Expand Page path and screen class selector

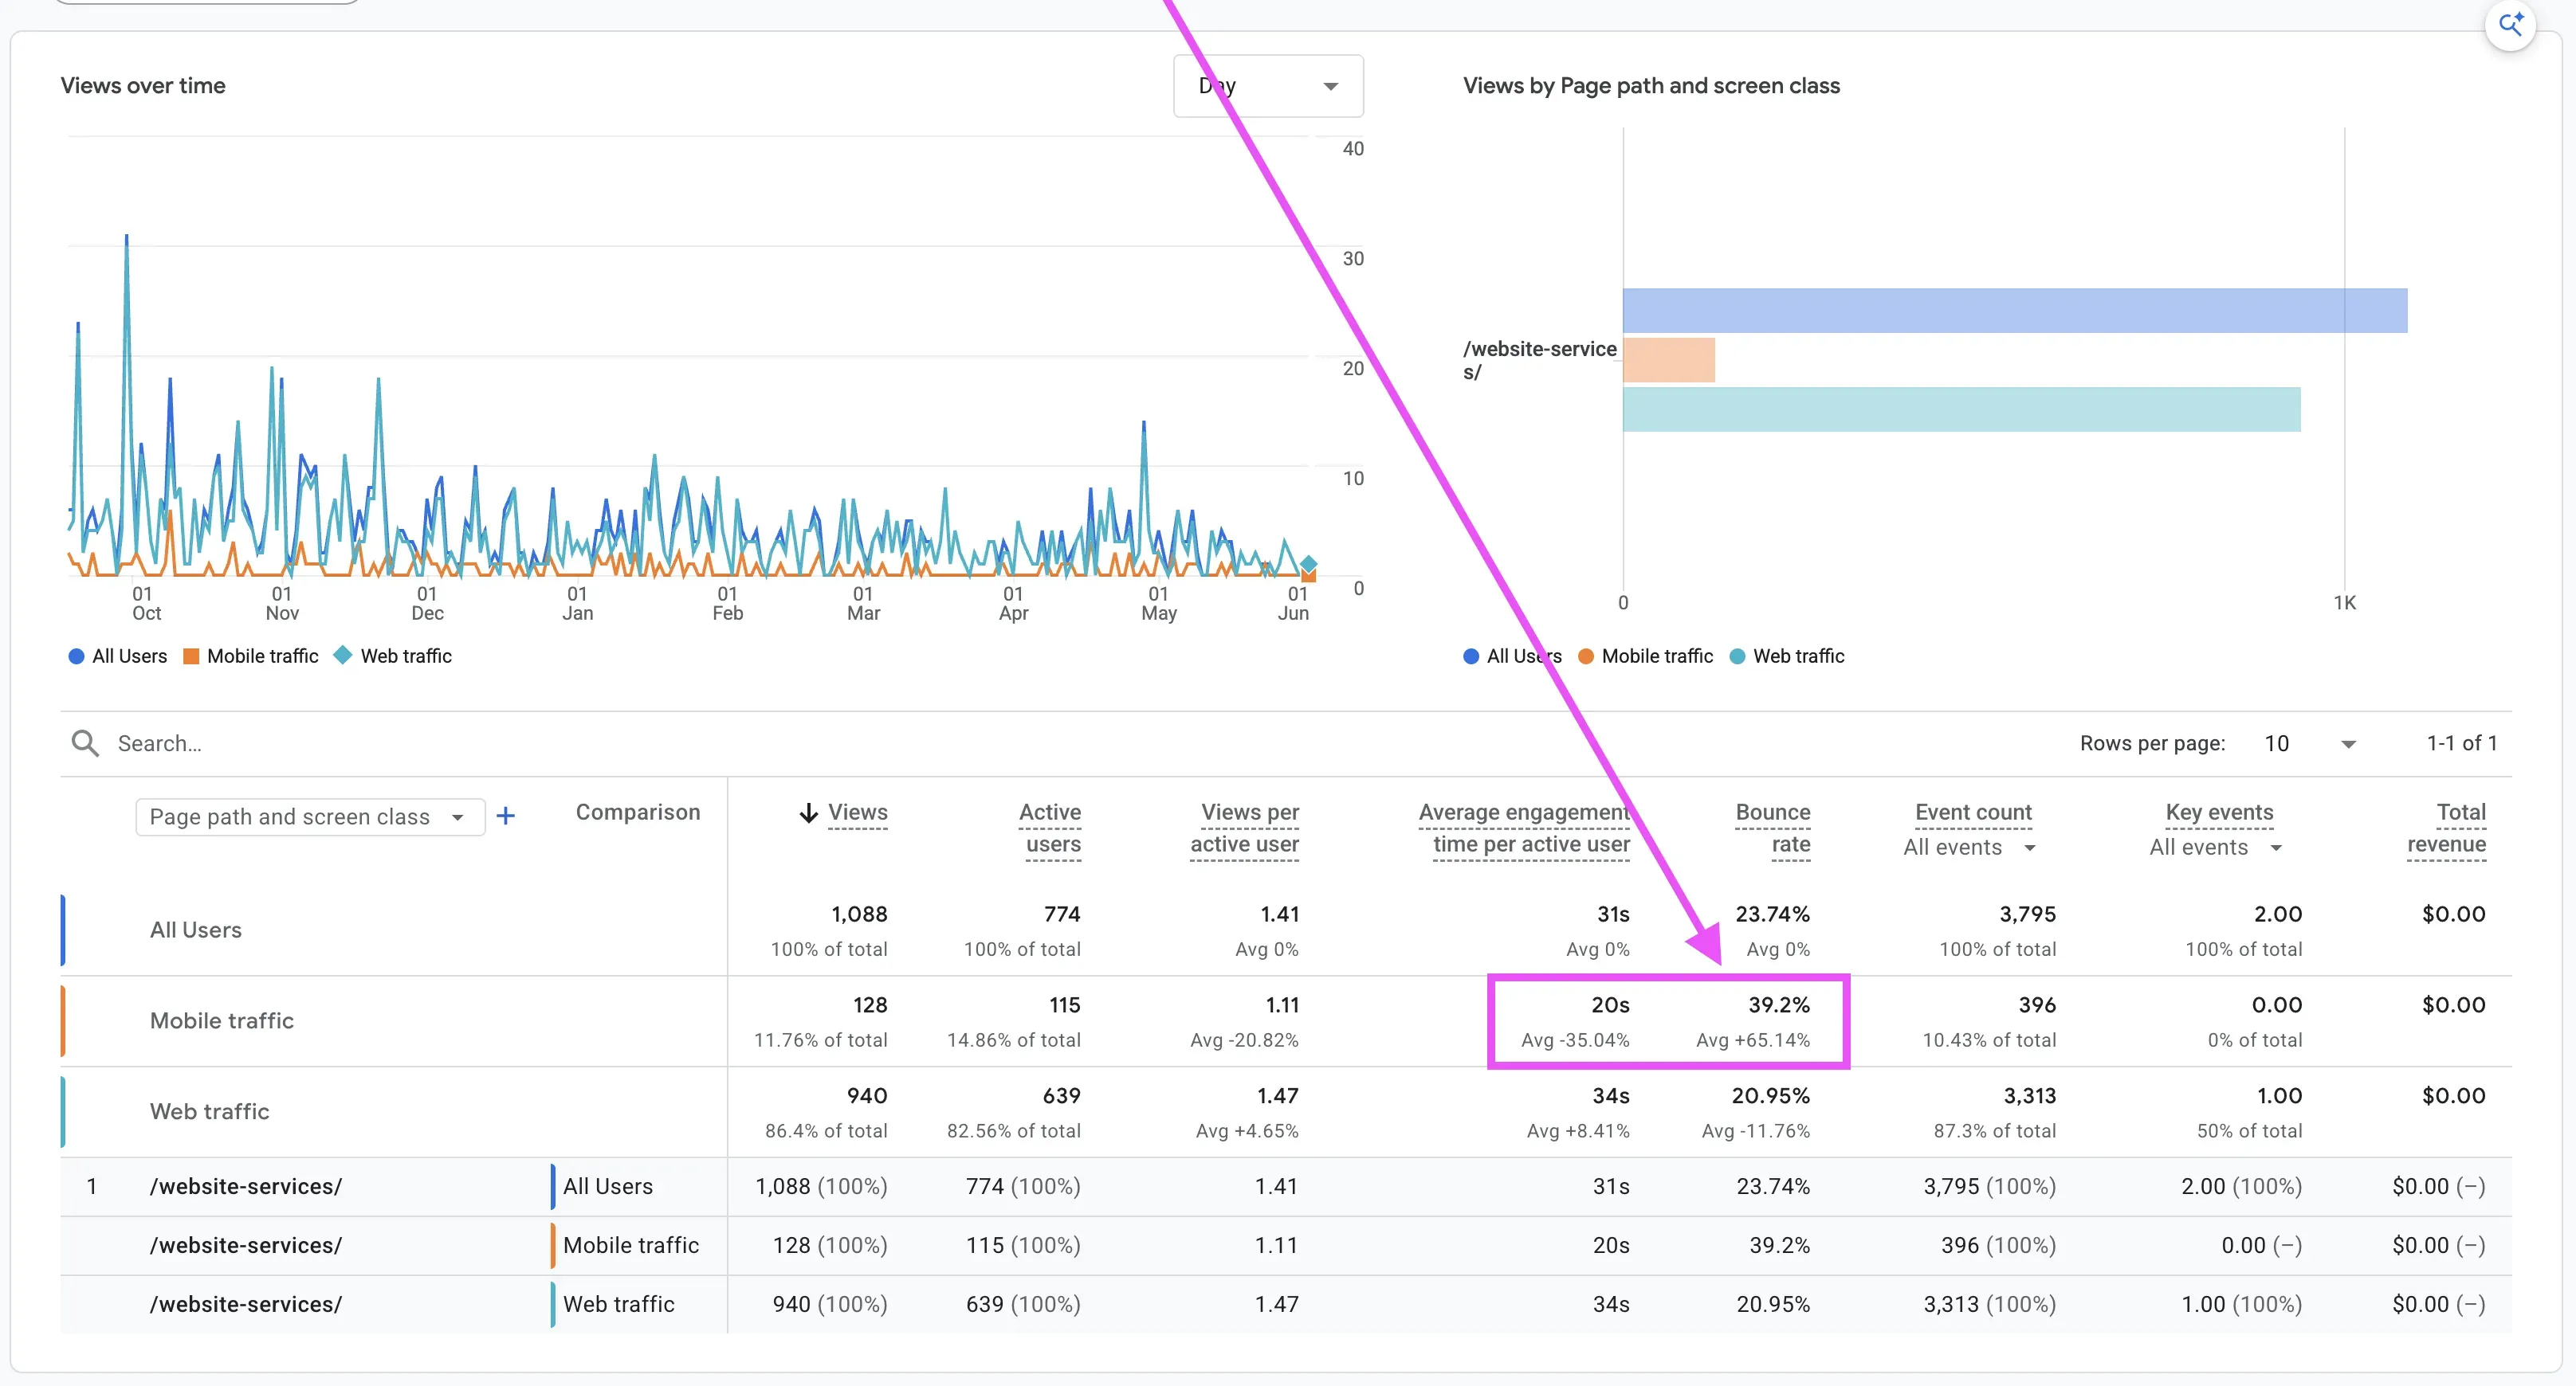pyautogui.click(x=310, y=816)
